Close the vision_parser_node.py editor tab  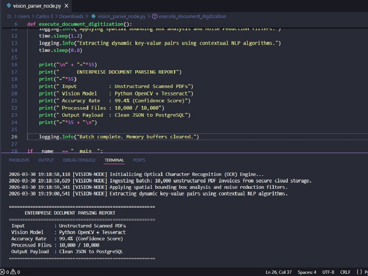(x=66, y=6)
